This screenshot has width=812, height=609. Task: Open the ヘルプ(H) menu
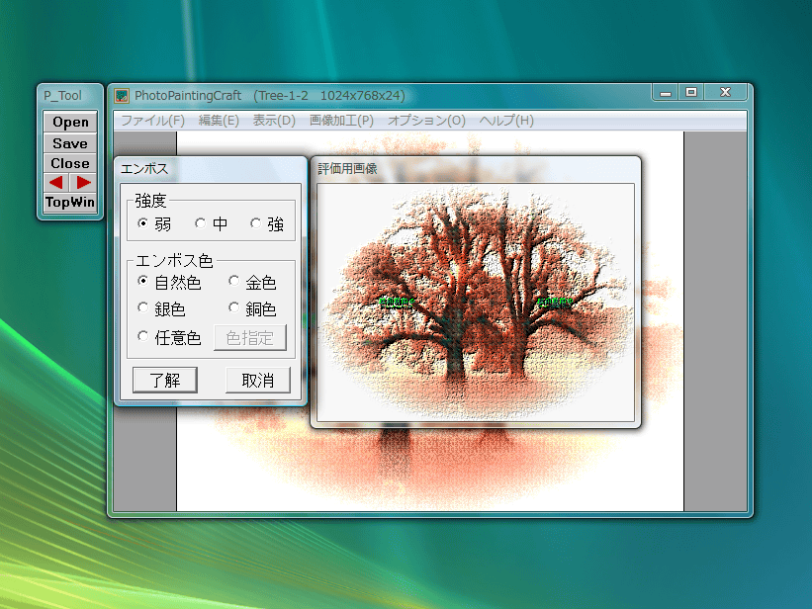coord(506,121)
